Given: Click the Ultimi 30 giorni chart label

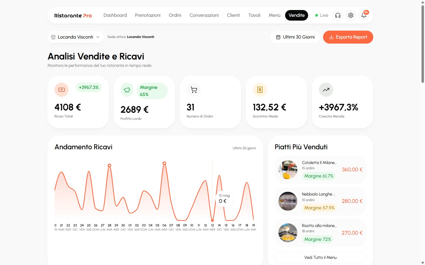Looking at the screenshot, I should pos(244,148).
